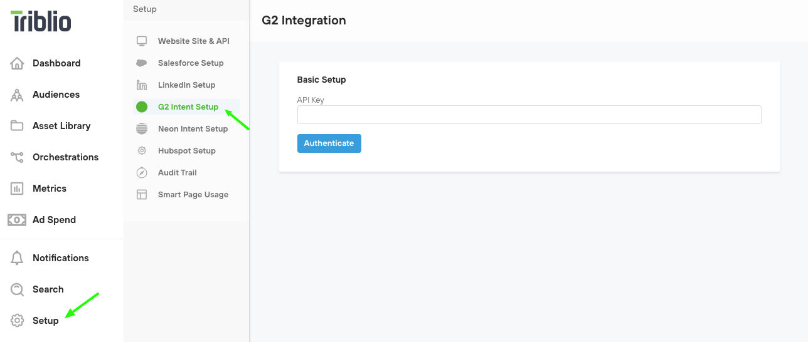Click the Audiences people icon
Screen dimensions: 808x342
(17, 95)
